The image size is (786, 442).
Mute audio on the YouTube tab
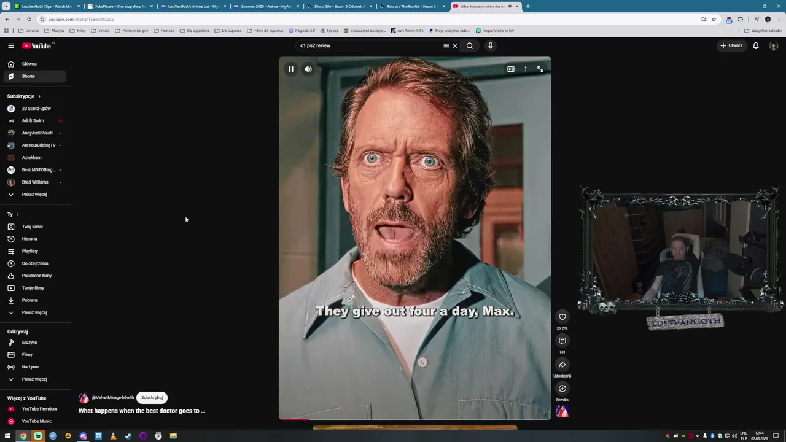pyautogui.click(x=510, y=6)
